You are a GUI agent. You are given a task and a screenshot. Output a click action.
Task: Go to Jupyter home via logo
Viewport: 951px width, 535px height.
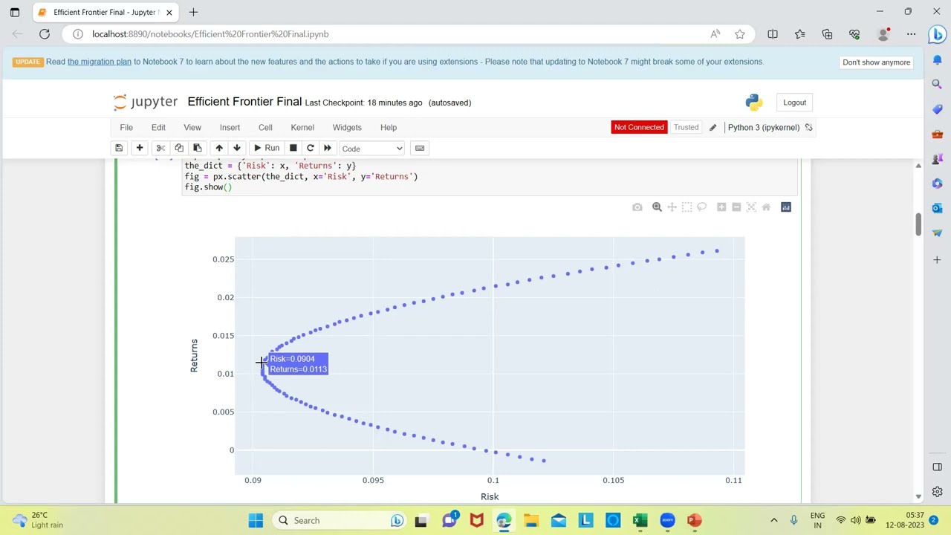tap(146, 102)
